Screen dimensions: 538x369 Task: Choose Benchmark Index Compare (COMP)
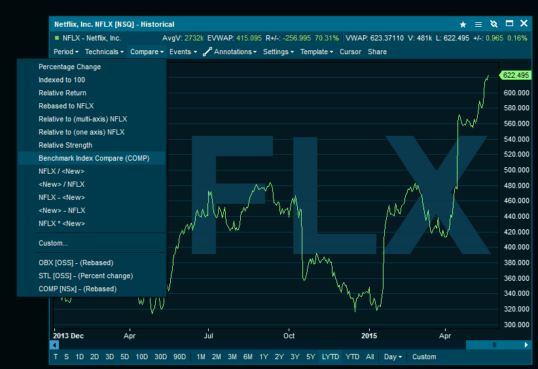(94, 158)
